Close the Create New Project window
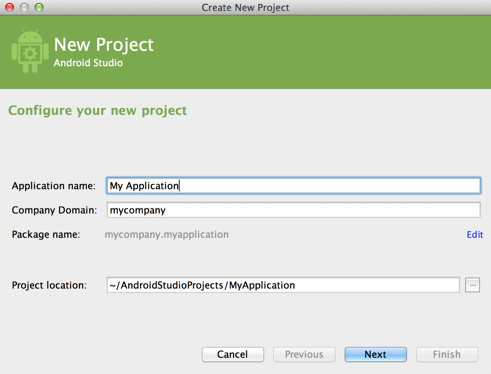This screenshot has width=491, height=374. pos(10,7)
